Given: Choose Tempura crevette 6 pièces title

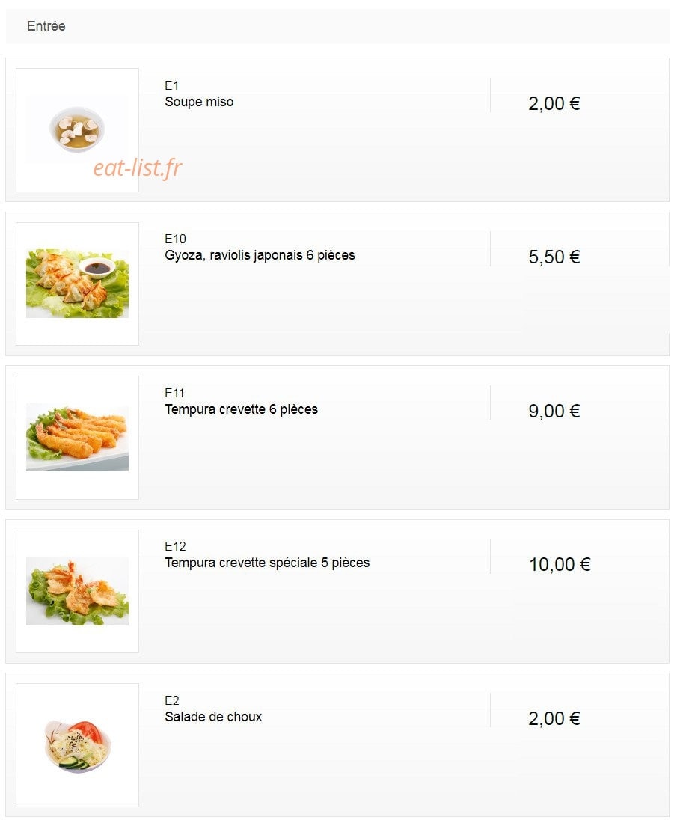Looking at the screenshot, I should pos(242,409).
